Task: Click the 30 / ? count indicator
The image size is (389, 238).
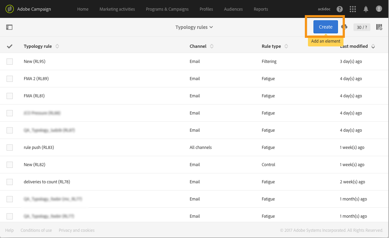Action: click(362, 27)
